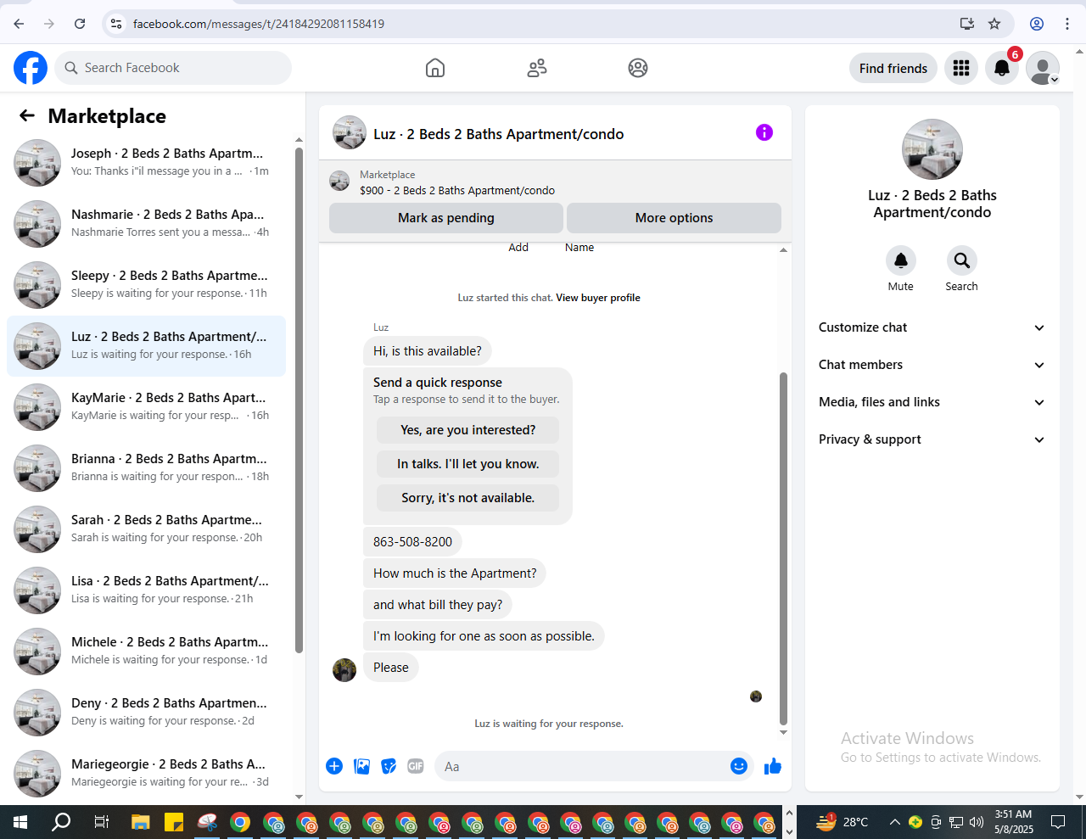Attach a photo using the image icon
Viewport: 1086px width, 839px height.
pos(361,766)
